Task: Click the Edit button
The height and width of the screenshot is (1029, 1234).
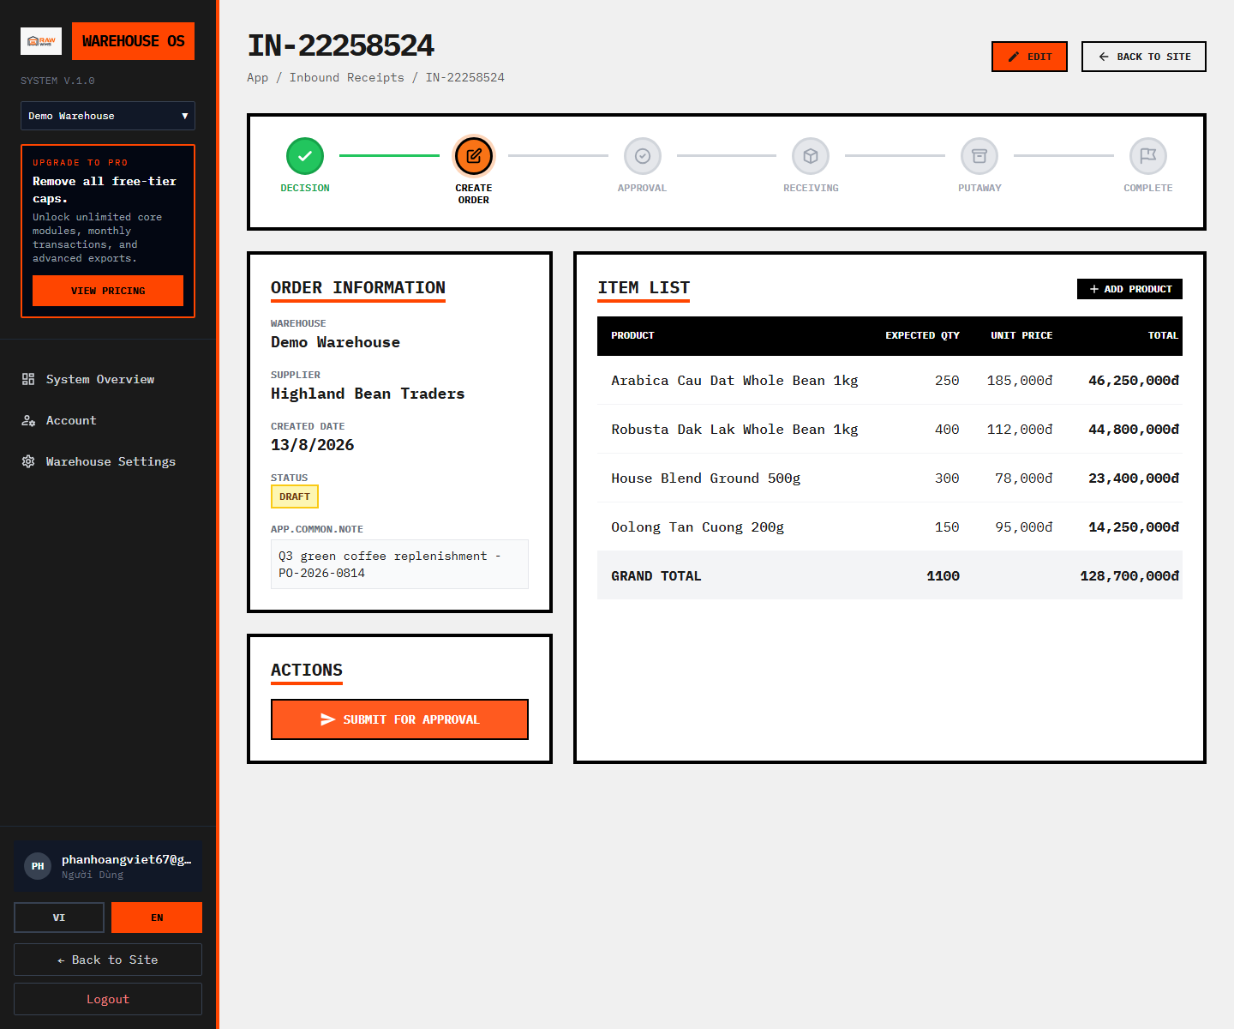Action: click(1029, 57)
